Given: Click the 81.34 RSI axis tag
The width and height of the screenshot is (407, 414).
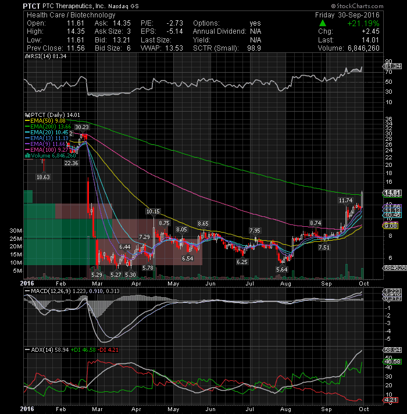Looking at the screenshot, I should [392, 66].
